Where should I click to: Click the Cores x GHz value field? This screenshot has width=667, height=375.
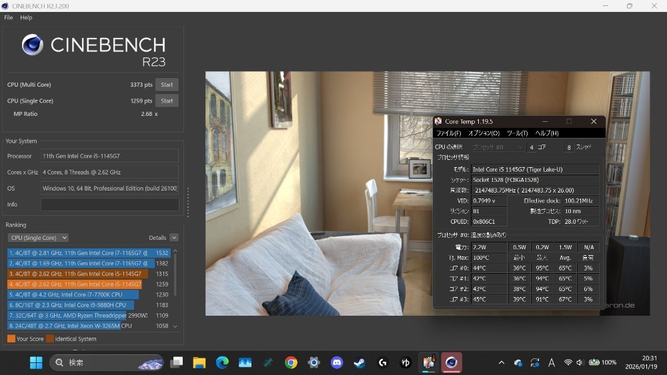point(110,172)
